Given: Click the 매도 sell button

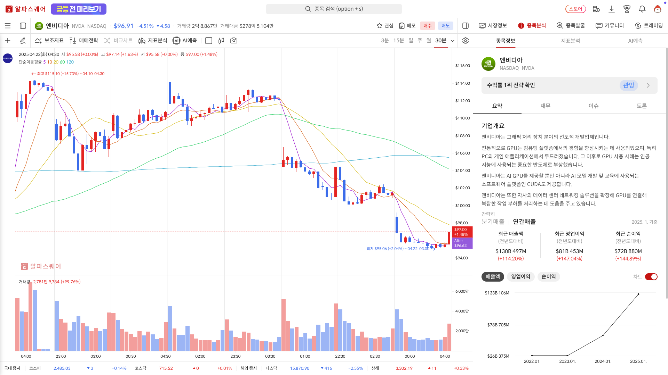Looking at the screenshot, I should pos(446,26).
